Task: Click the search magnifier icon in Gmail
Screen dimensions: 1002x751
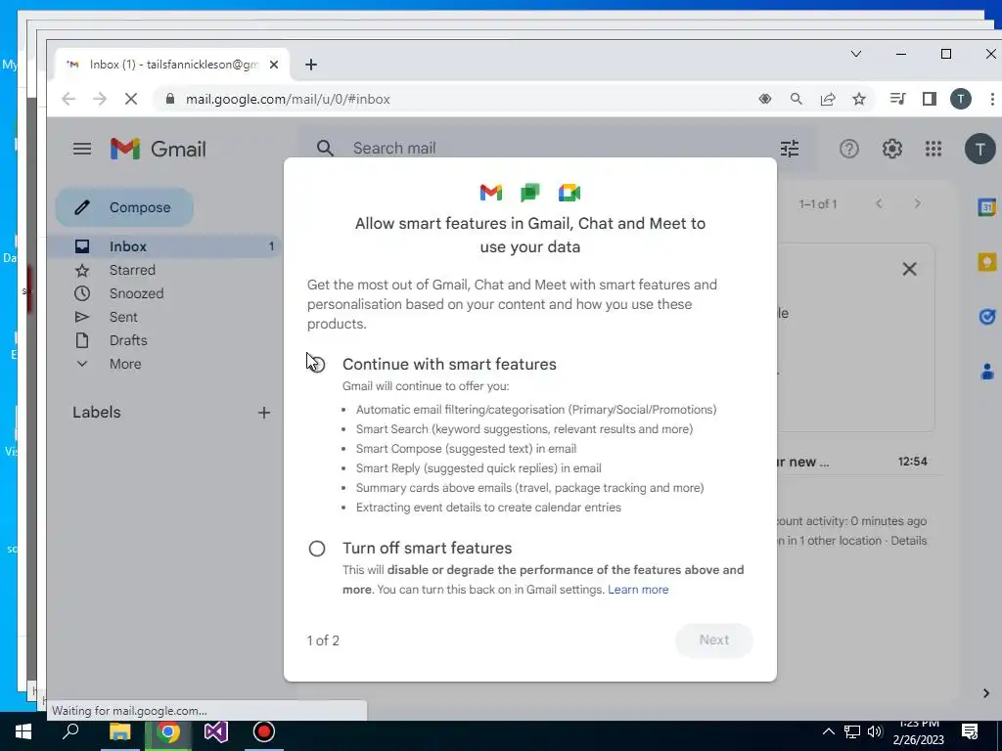Action: (x=325, y=149)
